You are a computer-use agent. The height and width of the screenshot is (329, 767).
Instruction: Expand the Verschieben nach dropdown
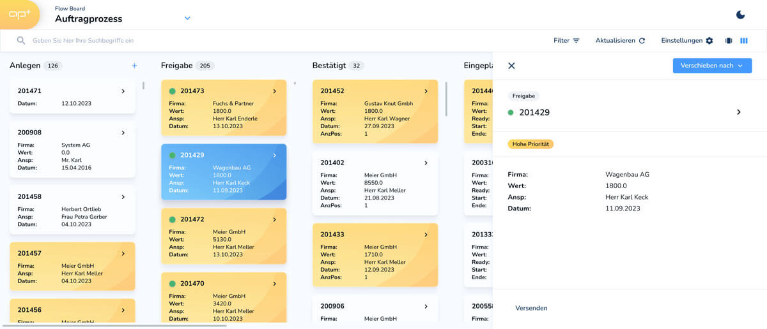(x=712, y=66)
